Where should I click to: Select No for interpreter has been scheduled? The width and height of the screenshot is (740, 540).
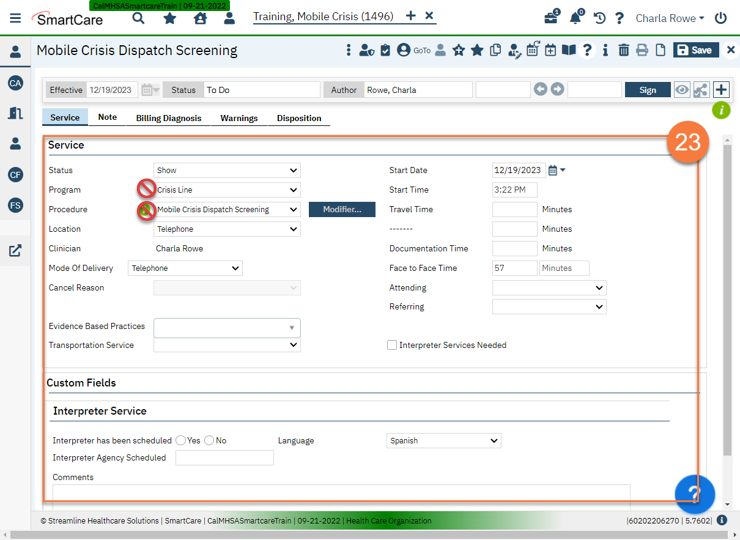click(x=209, y=440)
